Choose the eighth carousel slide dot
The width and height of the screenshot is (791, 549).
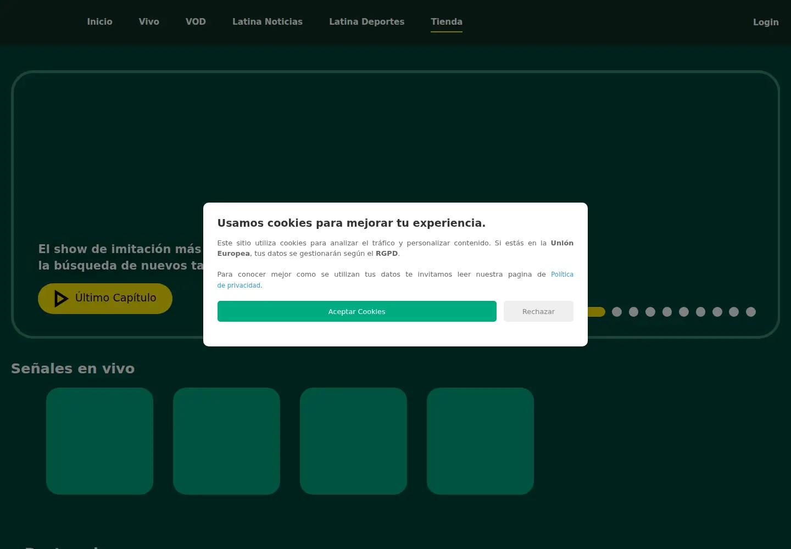click(717, 312)
